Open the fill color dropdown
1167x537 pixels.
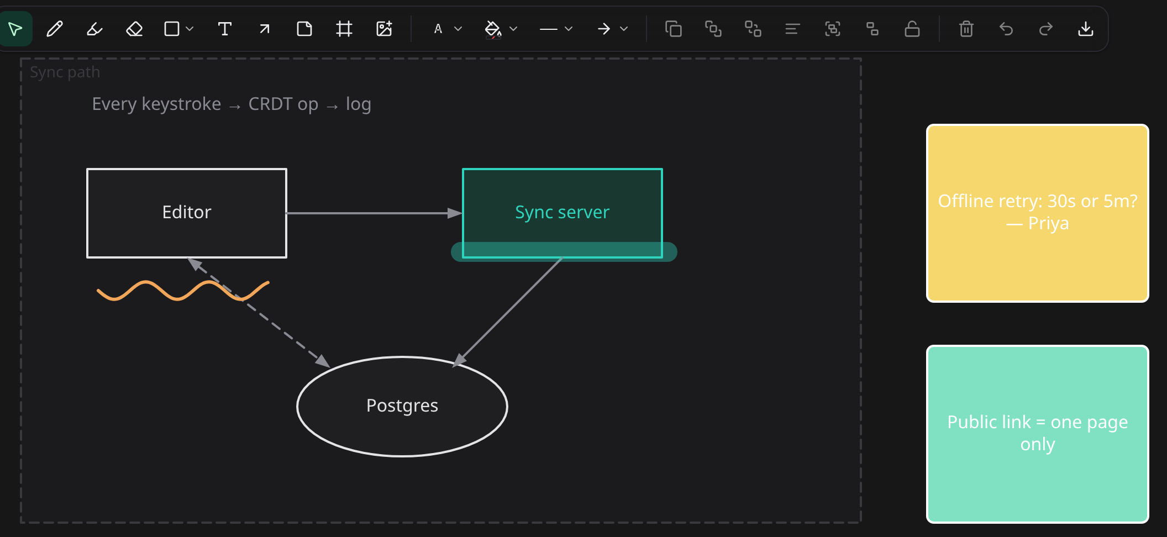click(501, 29)
